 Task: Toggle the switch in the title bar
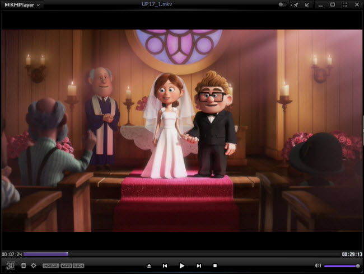click(282, 4)
